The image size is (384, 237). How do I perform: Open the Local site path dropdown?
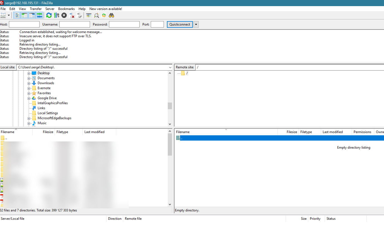point(170,67)
